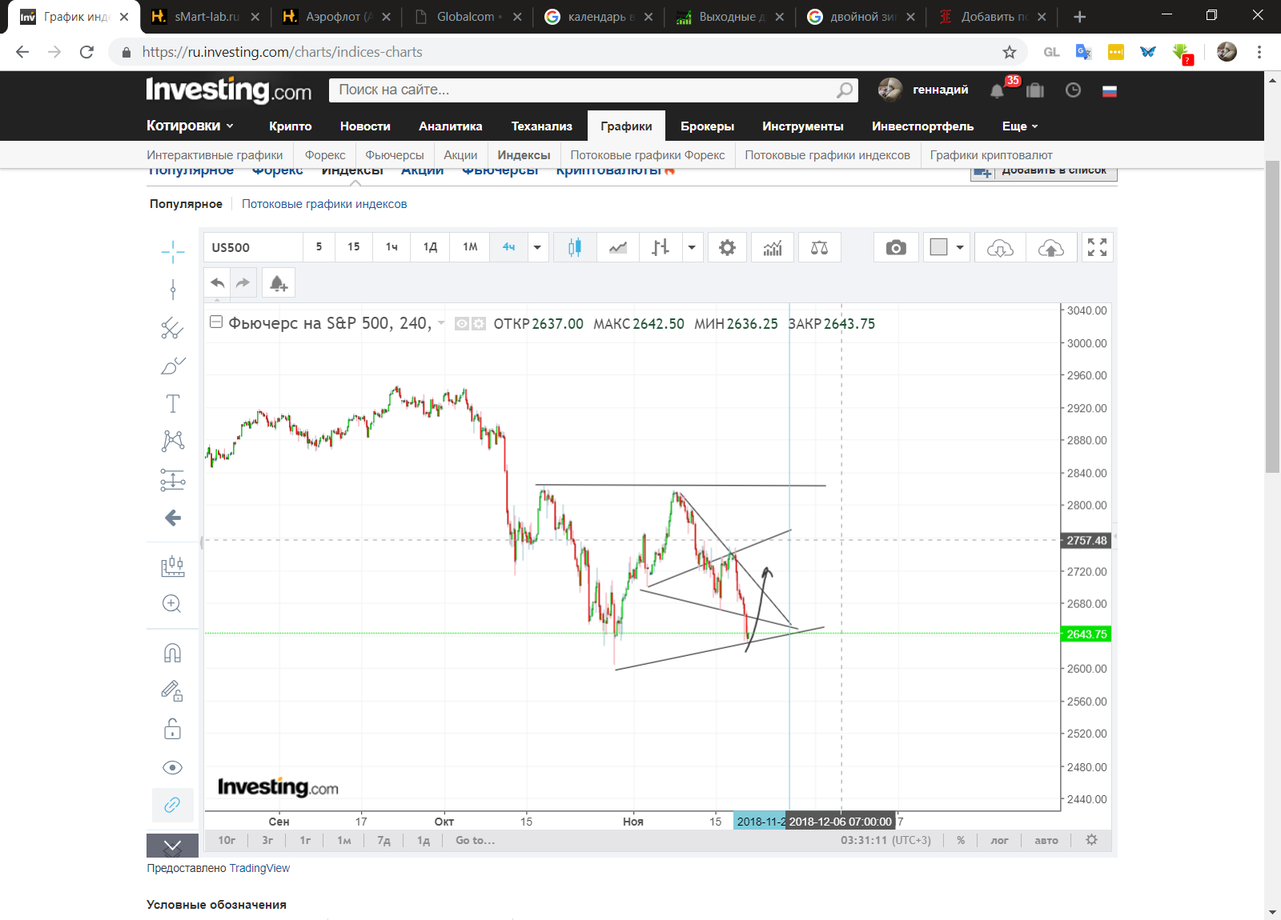Select the text annotation tool
The width and height of the screenshot is (1281, 920).
173,404
